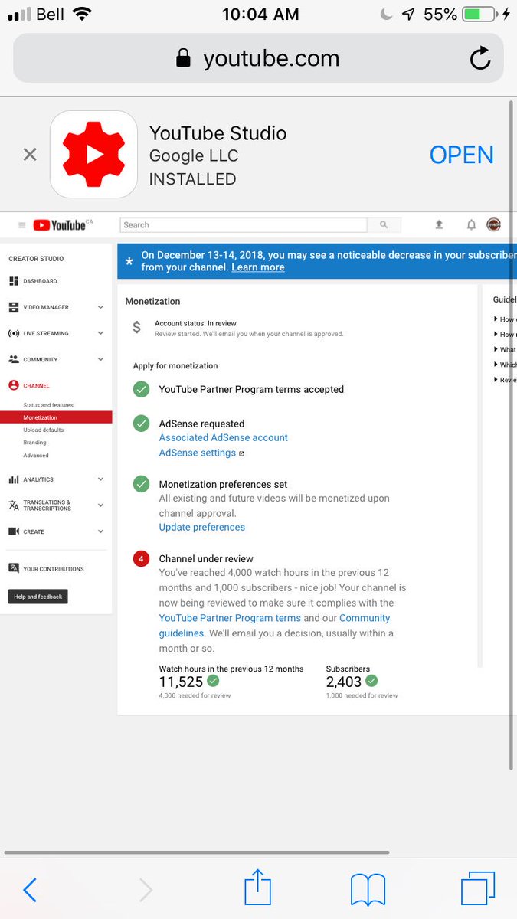Expand the Live Streaming chevron
Viewport: 517px width, 919px height.
point(100,333)
